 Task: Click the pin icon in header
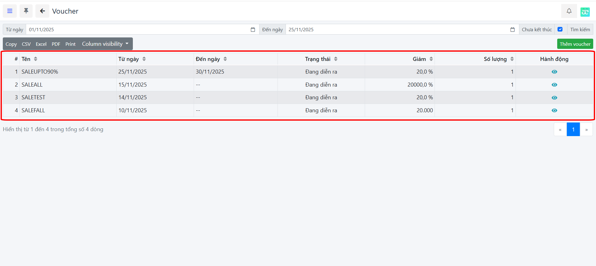click(26, 11)
